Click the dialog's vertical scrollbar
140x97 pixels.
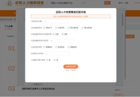click(x=123, y=20)
